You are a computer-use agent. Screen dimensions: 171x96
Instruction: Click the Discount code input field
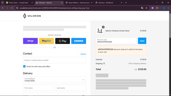point(116,41)
